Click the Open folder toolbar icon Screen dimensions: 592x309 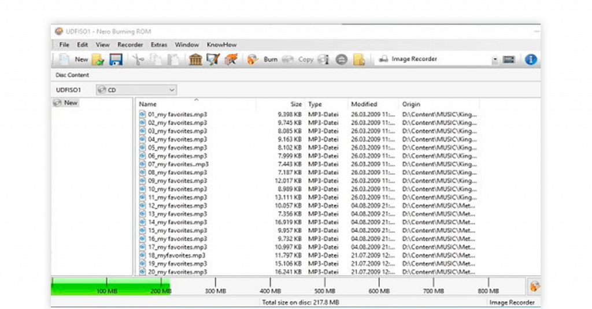(x=98, y=59)
